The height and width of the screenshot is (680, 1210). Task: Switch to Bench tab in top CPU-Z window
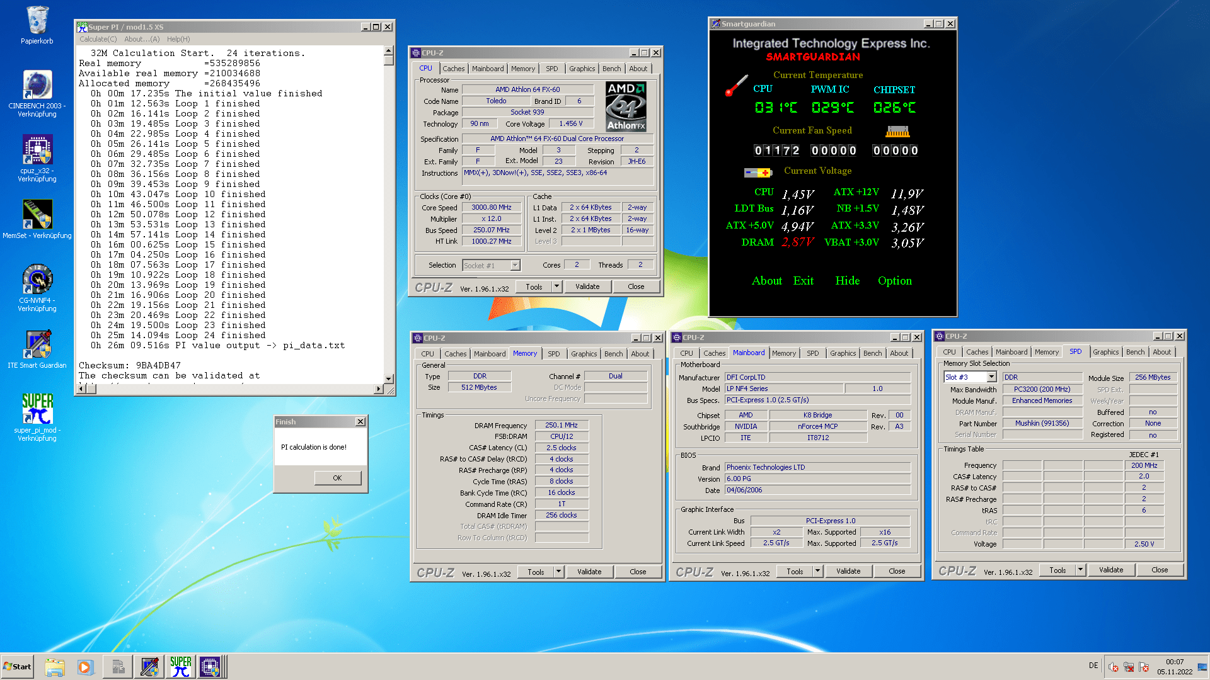click(x=611, y=69)
